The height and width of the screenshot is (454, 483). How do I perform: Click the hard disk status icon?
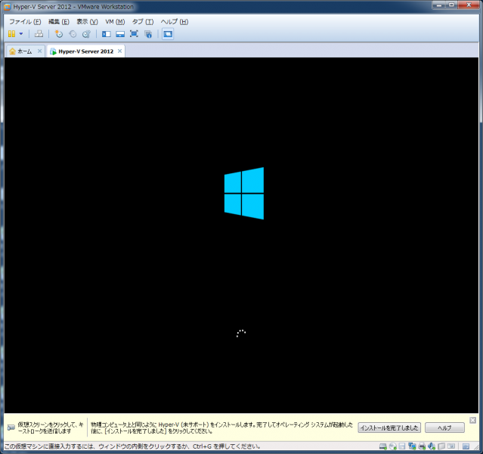click(383, 446)
